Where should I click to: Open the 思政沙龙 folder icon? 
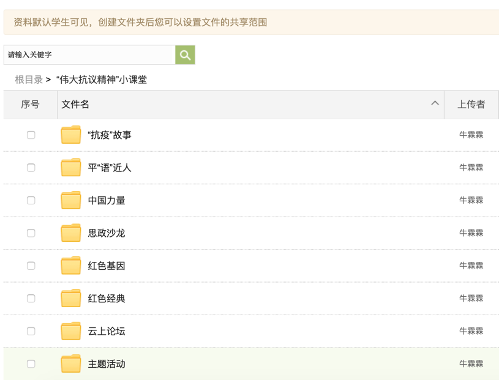tap(71, 233)
